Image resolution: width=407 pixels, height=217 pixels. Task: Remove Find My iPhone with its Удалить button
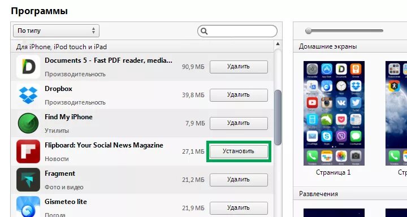239,123
